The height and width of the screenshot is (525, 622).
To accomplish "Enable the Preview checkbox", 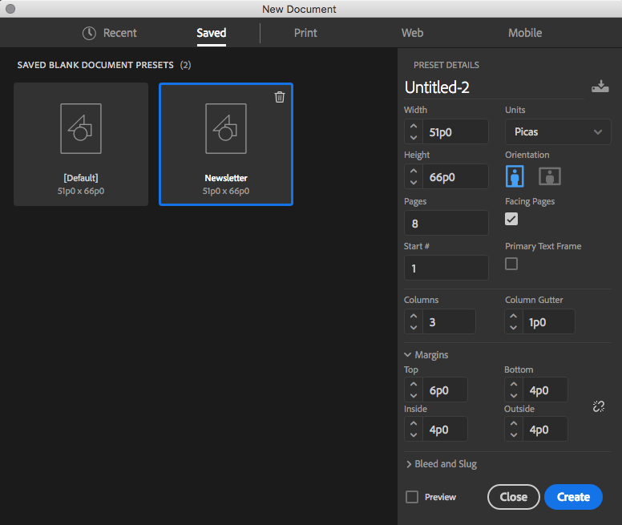I will coord(412,497).
